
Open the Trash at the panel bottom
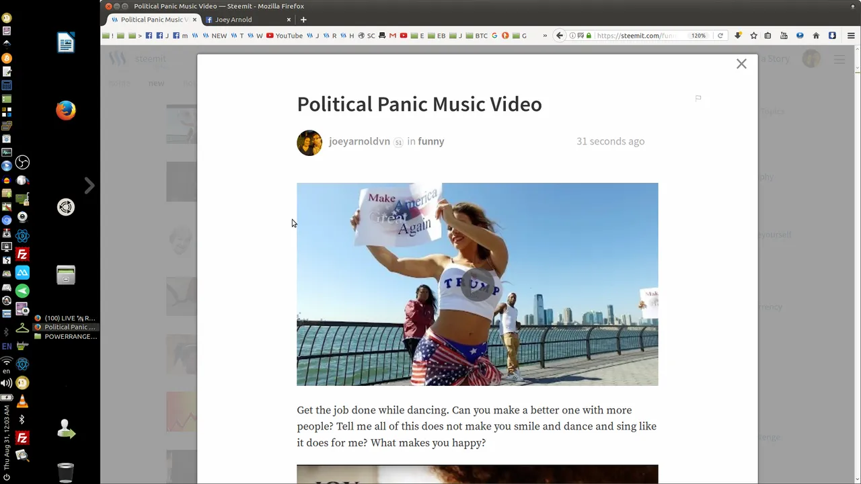(66, 473)
